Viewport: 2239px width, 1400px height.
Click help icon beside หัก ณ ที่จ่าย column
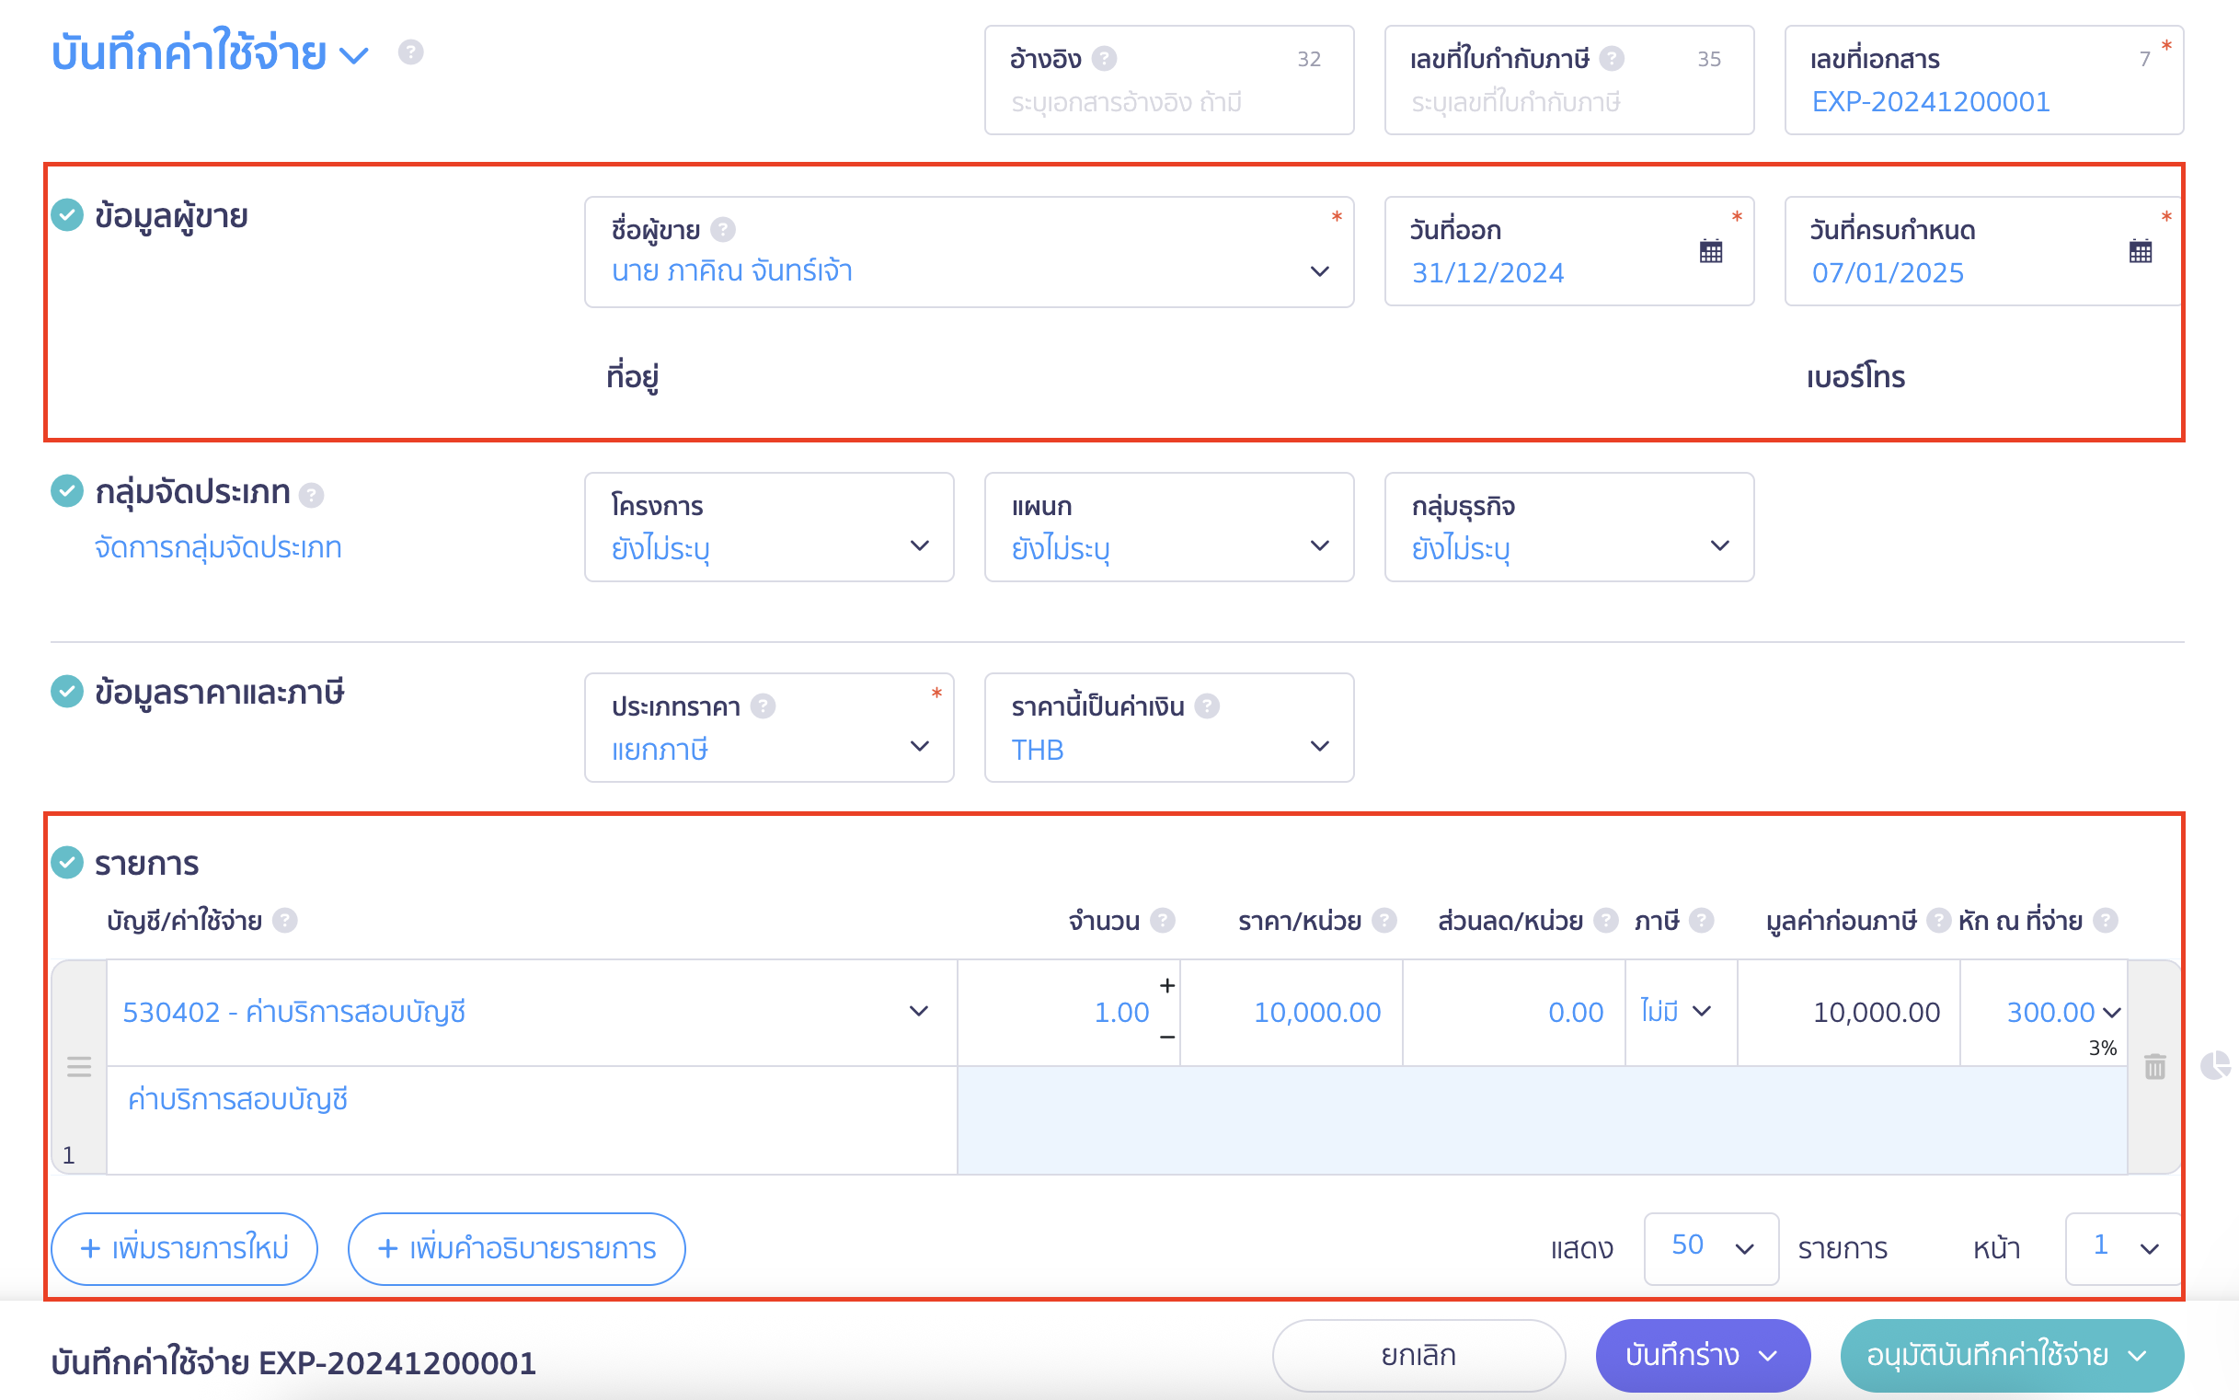pyautogui.click(x=2106, y=921)
